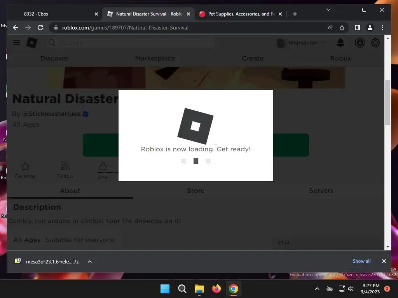Click the thumbs up like icon

pyautogui.click(x=103, y=166)
